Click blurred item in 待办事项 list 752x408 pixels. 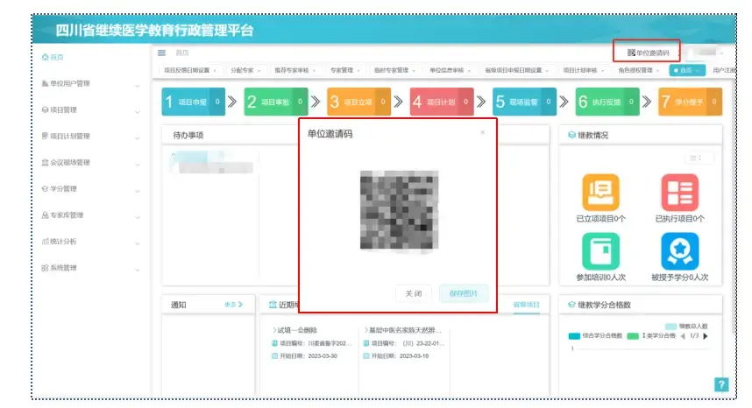(212, 162)
